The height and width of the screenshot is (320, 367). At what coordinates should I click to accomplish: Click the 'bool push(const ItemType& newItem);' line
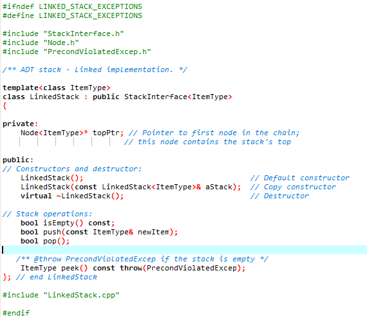[99, 232]
